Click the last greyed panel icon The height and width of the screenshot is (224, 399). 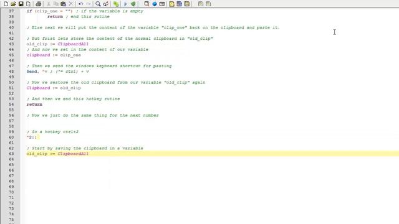coord(208,4)
